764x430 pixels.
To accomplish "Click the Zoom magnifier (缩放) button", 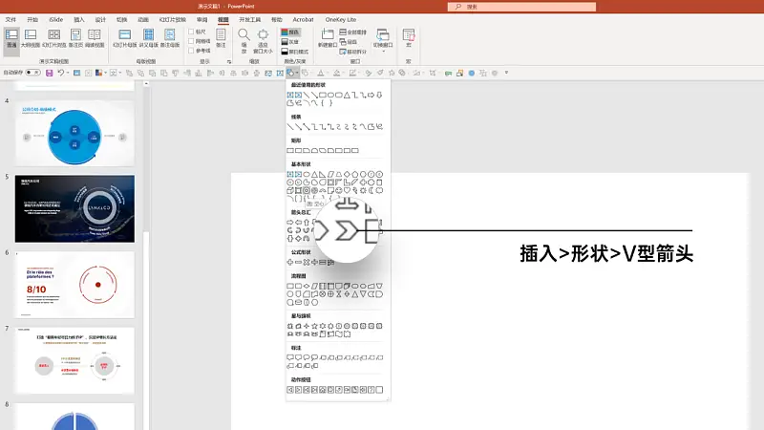I will 244,41.
